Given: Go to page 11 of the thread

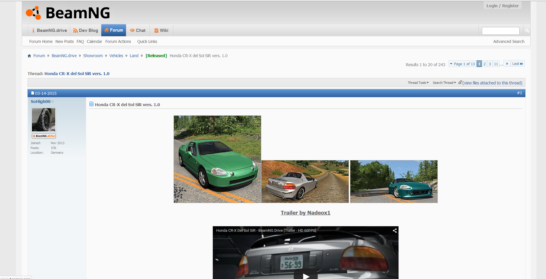Looking at the screenshot, I should (496, 64).
